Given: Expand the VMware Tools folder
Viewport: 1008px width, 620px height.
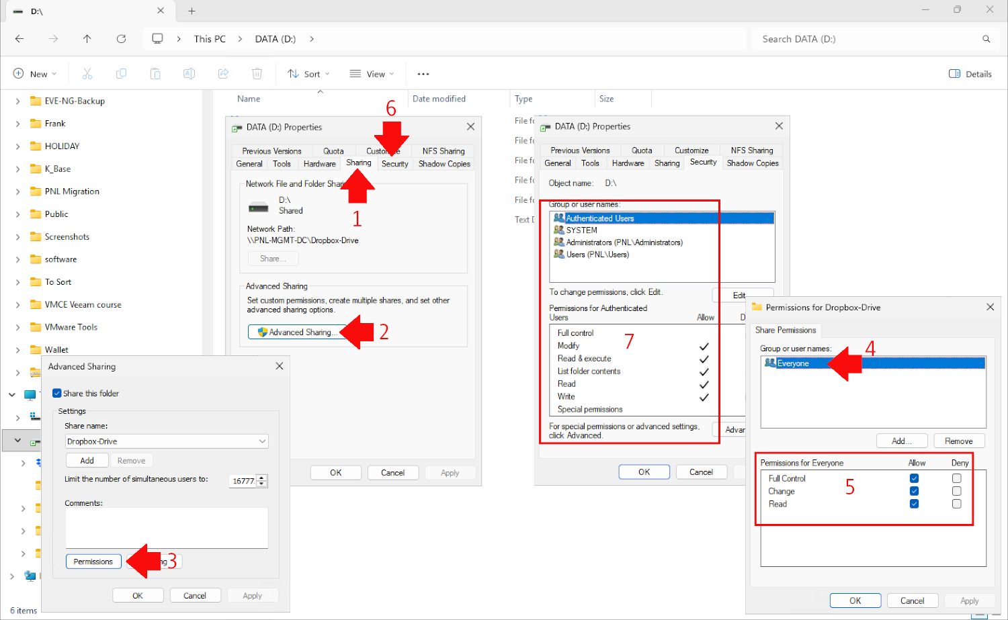Looking at the screenshot, I should coord(17,327).
